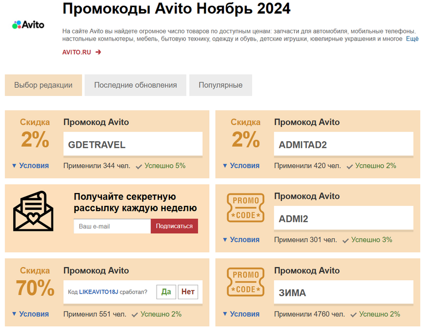Click the Промокод Avito title above GDETRAVEL

[97, 122]
